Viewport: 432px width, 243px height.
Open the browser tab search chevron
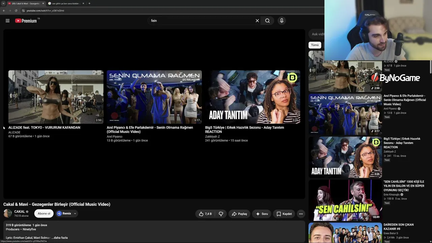coord(3,3)
